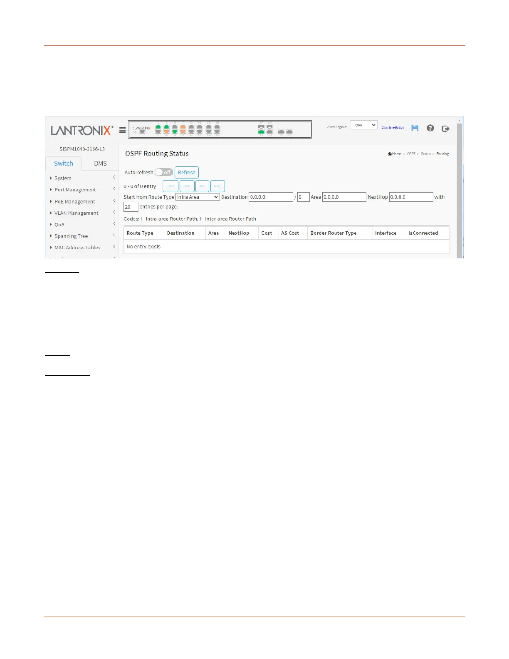Screen dimensions: 509x659
Task: Switch to the DMS tab
Action: click(100, 164)
